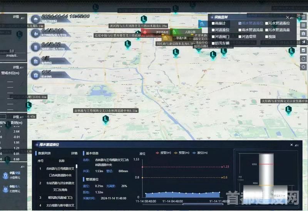Screen dimensions: 308x211
Task: Click the rain cloud icon beside the date
Action: pyautogui.click(x=35, y=20)
